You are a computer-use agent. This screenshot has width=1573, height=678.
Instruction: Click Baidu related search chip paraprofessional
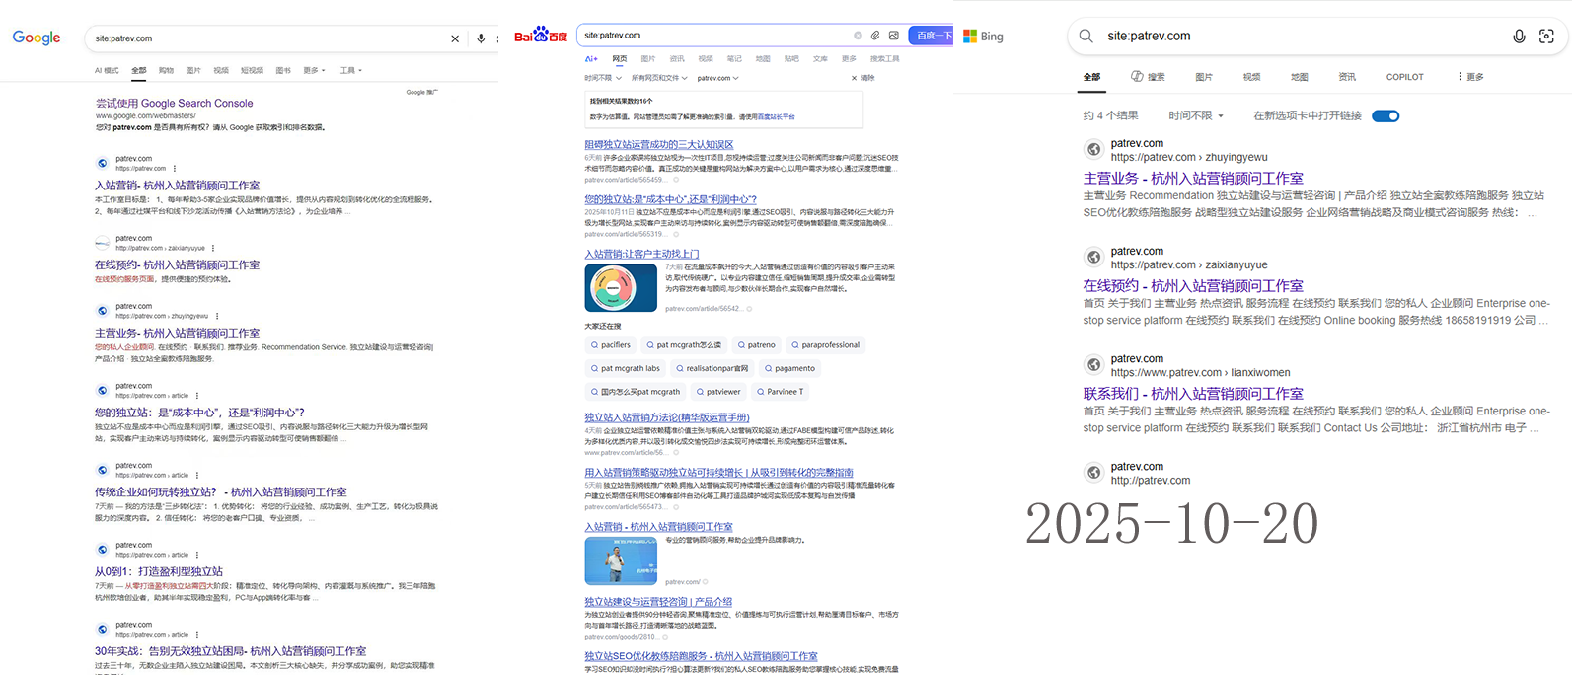[825, 345]
